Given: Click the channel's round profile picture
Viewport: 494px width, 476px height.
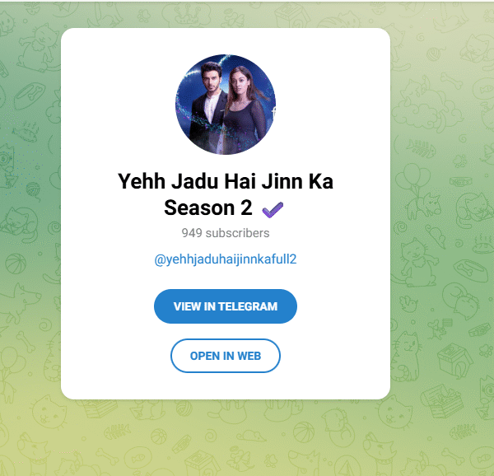Looking at the screenshot, I should point(226,105).
